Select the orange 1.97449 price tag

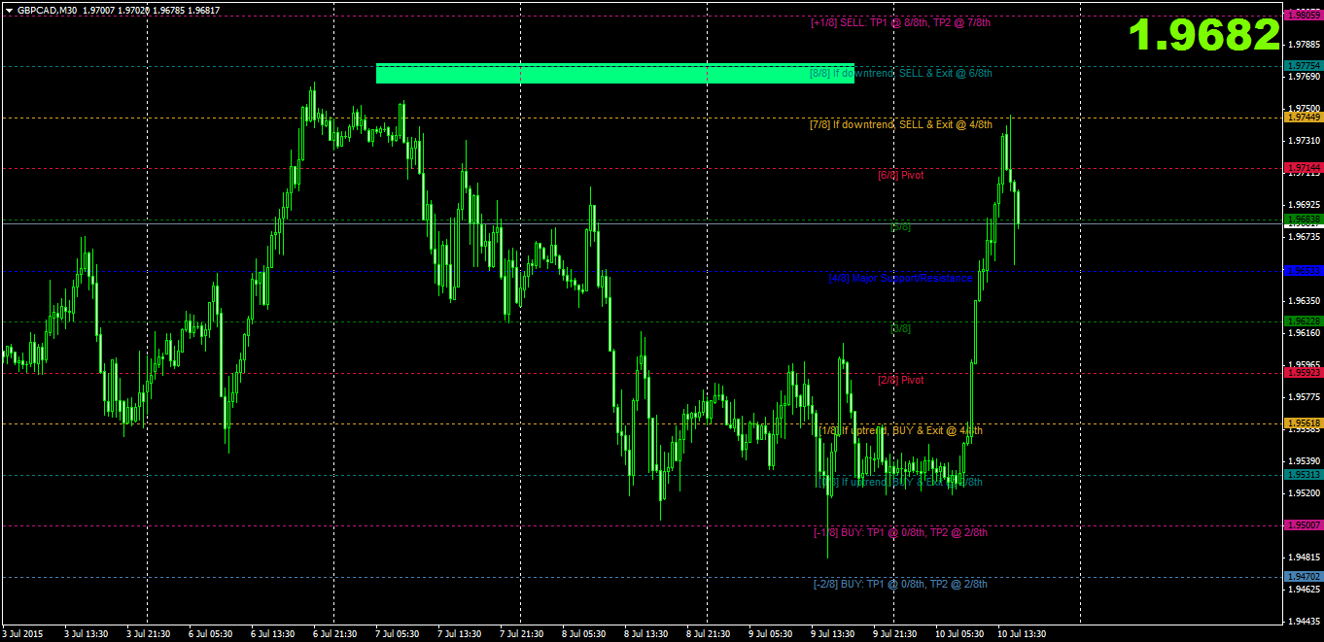tap(1303, 118)
